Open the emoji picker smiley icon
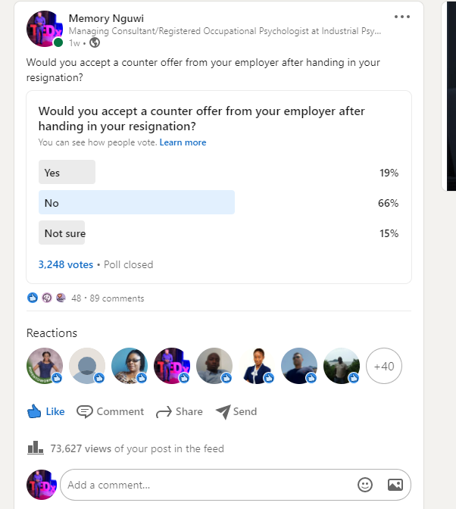The height and width of the screenshot is (509, 456). click(x=365, y=485)
